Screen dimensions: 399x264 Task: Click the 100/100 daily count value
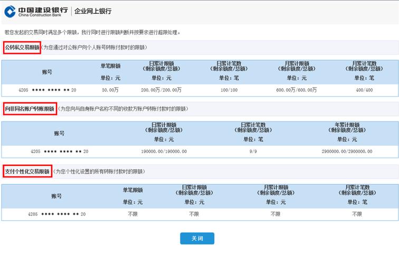[229, 90]
